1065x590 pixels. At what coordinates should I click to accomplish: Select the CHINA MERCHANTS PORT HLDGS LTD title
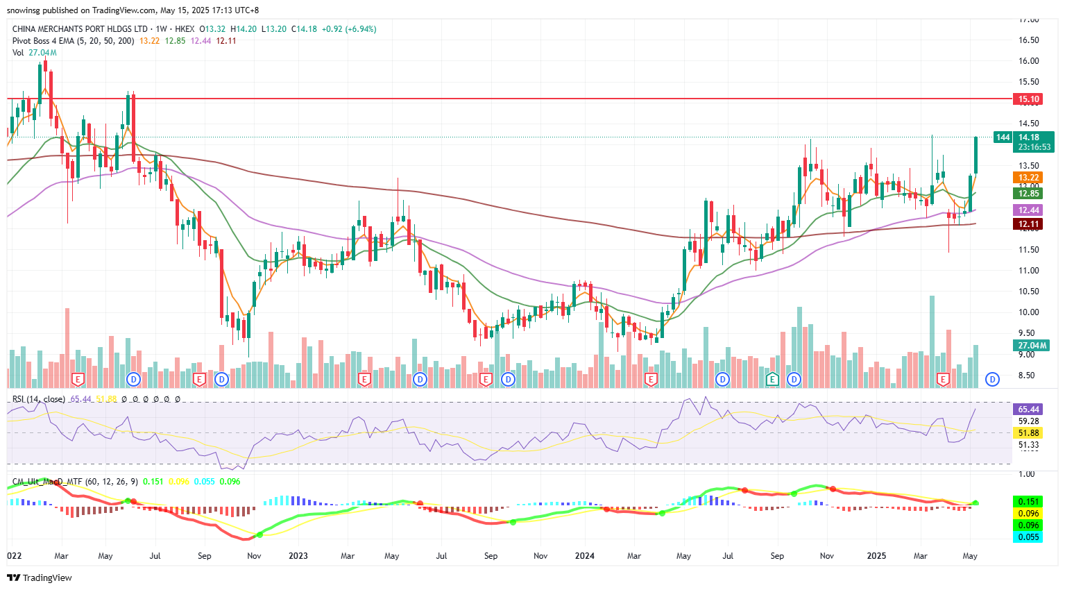(80, 29)
